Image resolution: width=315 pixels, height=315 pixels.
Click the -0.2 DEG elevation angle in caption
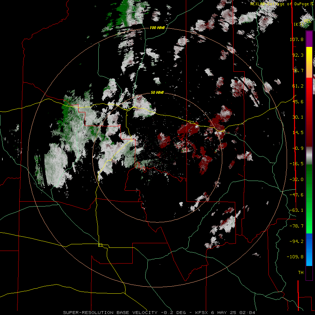coord(173,313)
